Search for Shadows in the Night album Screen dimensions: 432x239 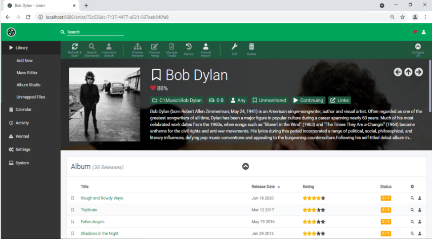412,233
